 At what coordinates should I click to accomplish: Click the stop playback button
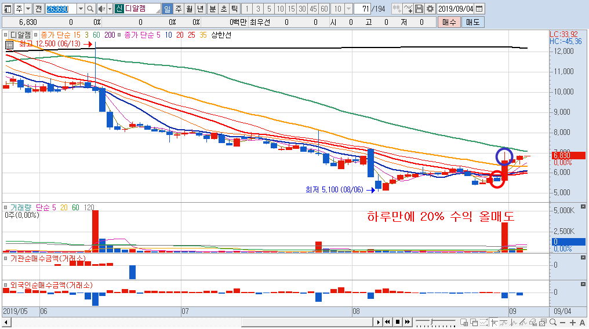pyautogui.click(x=398, y=322)
